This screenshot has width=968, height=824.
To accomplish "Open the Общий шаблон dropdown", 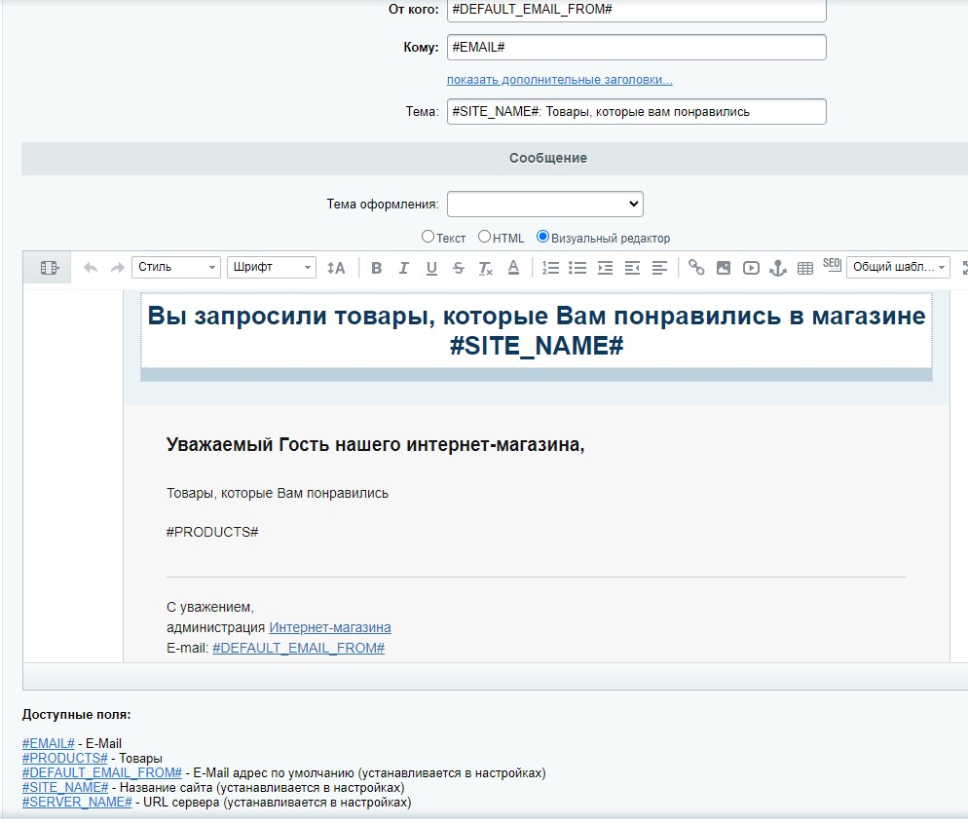I will click(898, 267).
